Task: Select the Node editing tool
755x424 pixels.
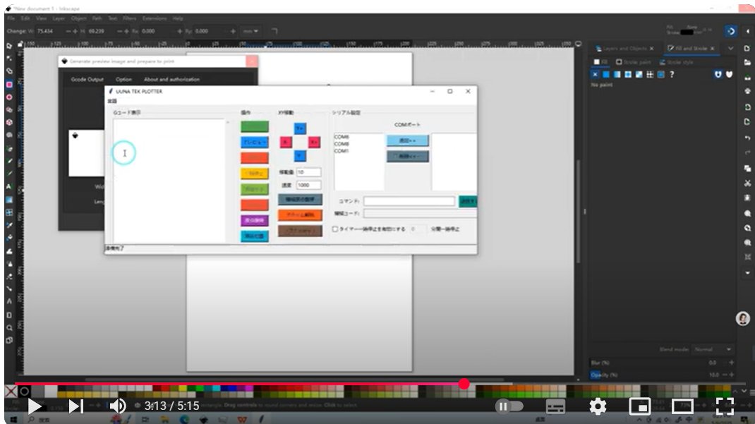Action: [9, 59]
